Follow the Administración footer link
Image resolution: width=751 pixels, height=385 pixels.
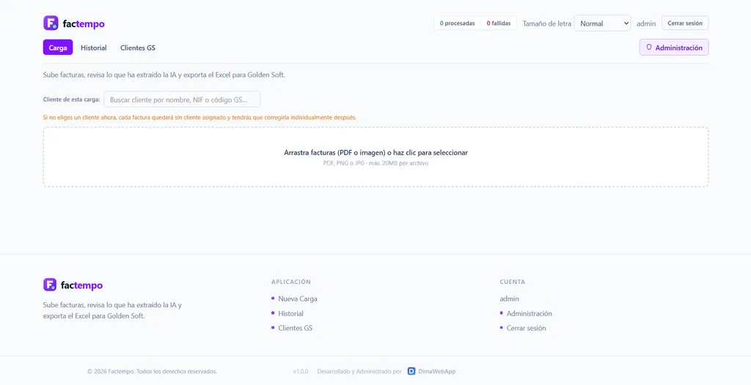pyautogui.click(x=530, y=313)
